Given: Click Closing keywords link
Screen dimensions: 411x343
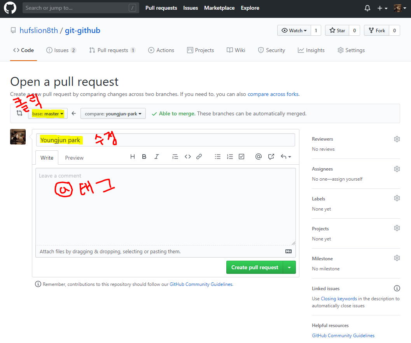Looking at the screenshot, I should point(339,299).
